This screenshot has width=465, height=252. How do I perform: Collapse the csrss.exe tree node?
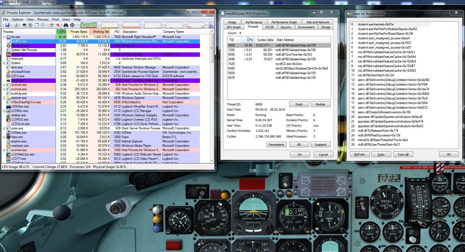point(4,128)
